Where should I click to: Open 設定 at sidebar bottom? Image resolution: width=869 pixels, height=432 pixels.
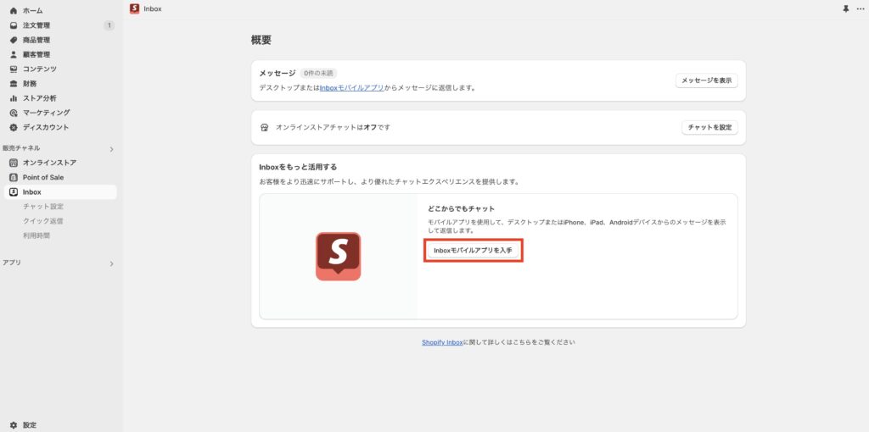point(30,425)
